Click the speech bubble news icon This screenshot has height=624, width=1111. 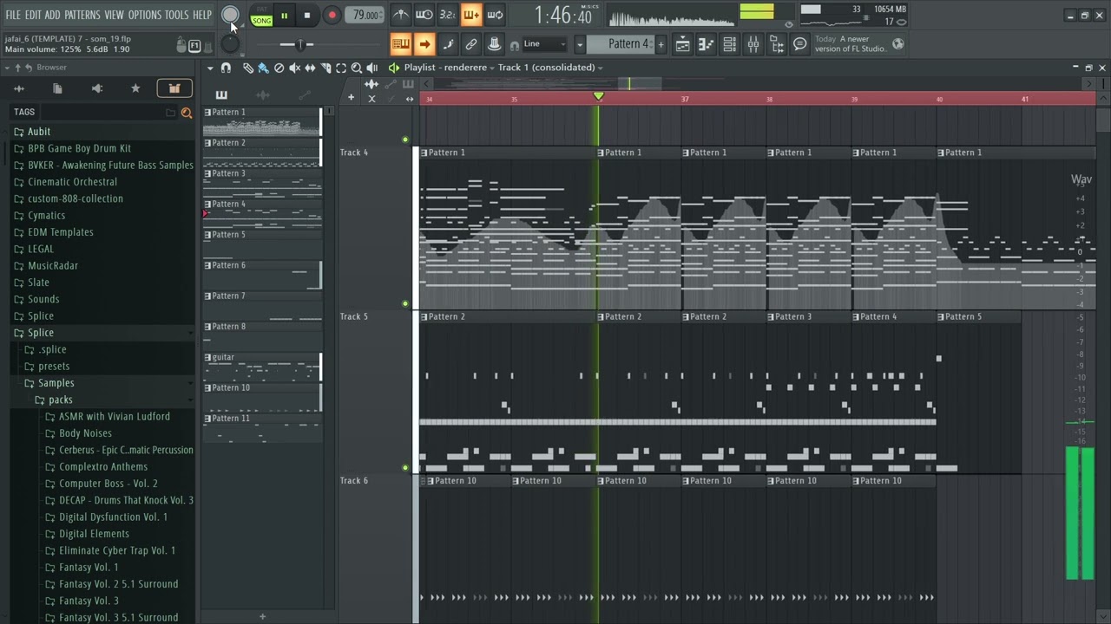[800, 44]
